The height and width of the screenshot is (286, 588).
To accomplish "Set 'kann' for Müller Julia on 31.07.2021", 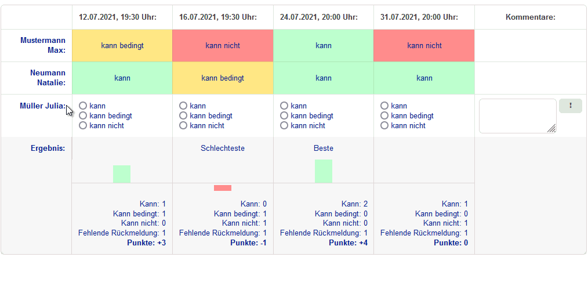I will pos(384,106).
